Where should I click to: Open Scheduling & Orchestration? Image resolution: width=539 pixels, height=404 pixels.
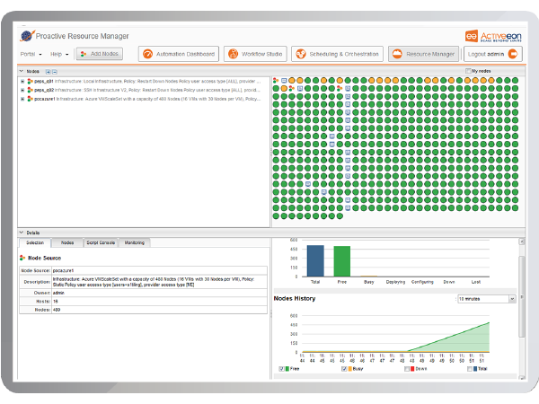pyautogui.click(x=337, y=54)
